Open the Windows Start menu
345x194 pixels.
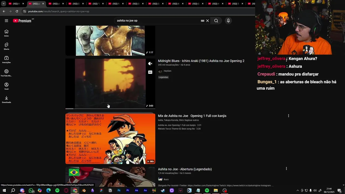[x=4, y=190]
